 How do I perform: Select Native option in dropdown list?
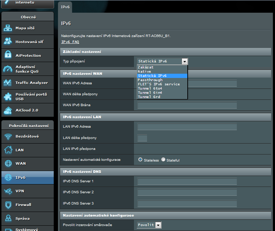145,72
